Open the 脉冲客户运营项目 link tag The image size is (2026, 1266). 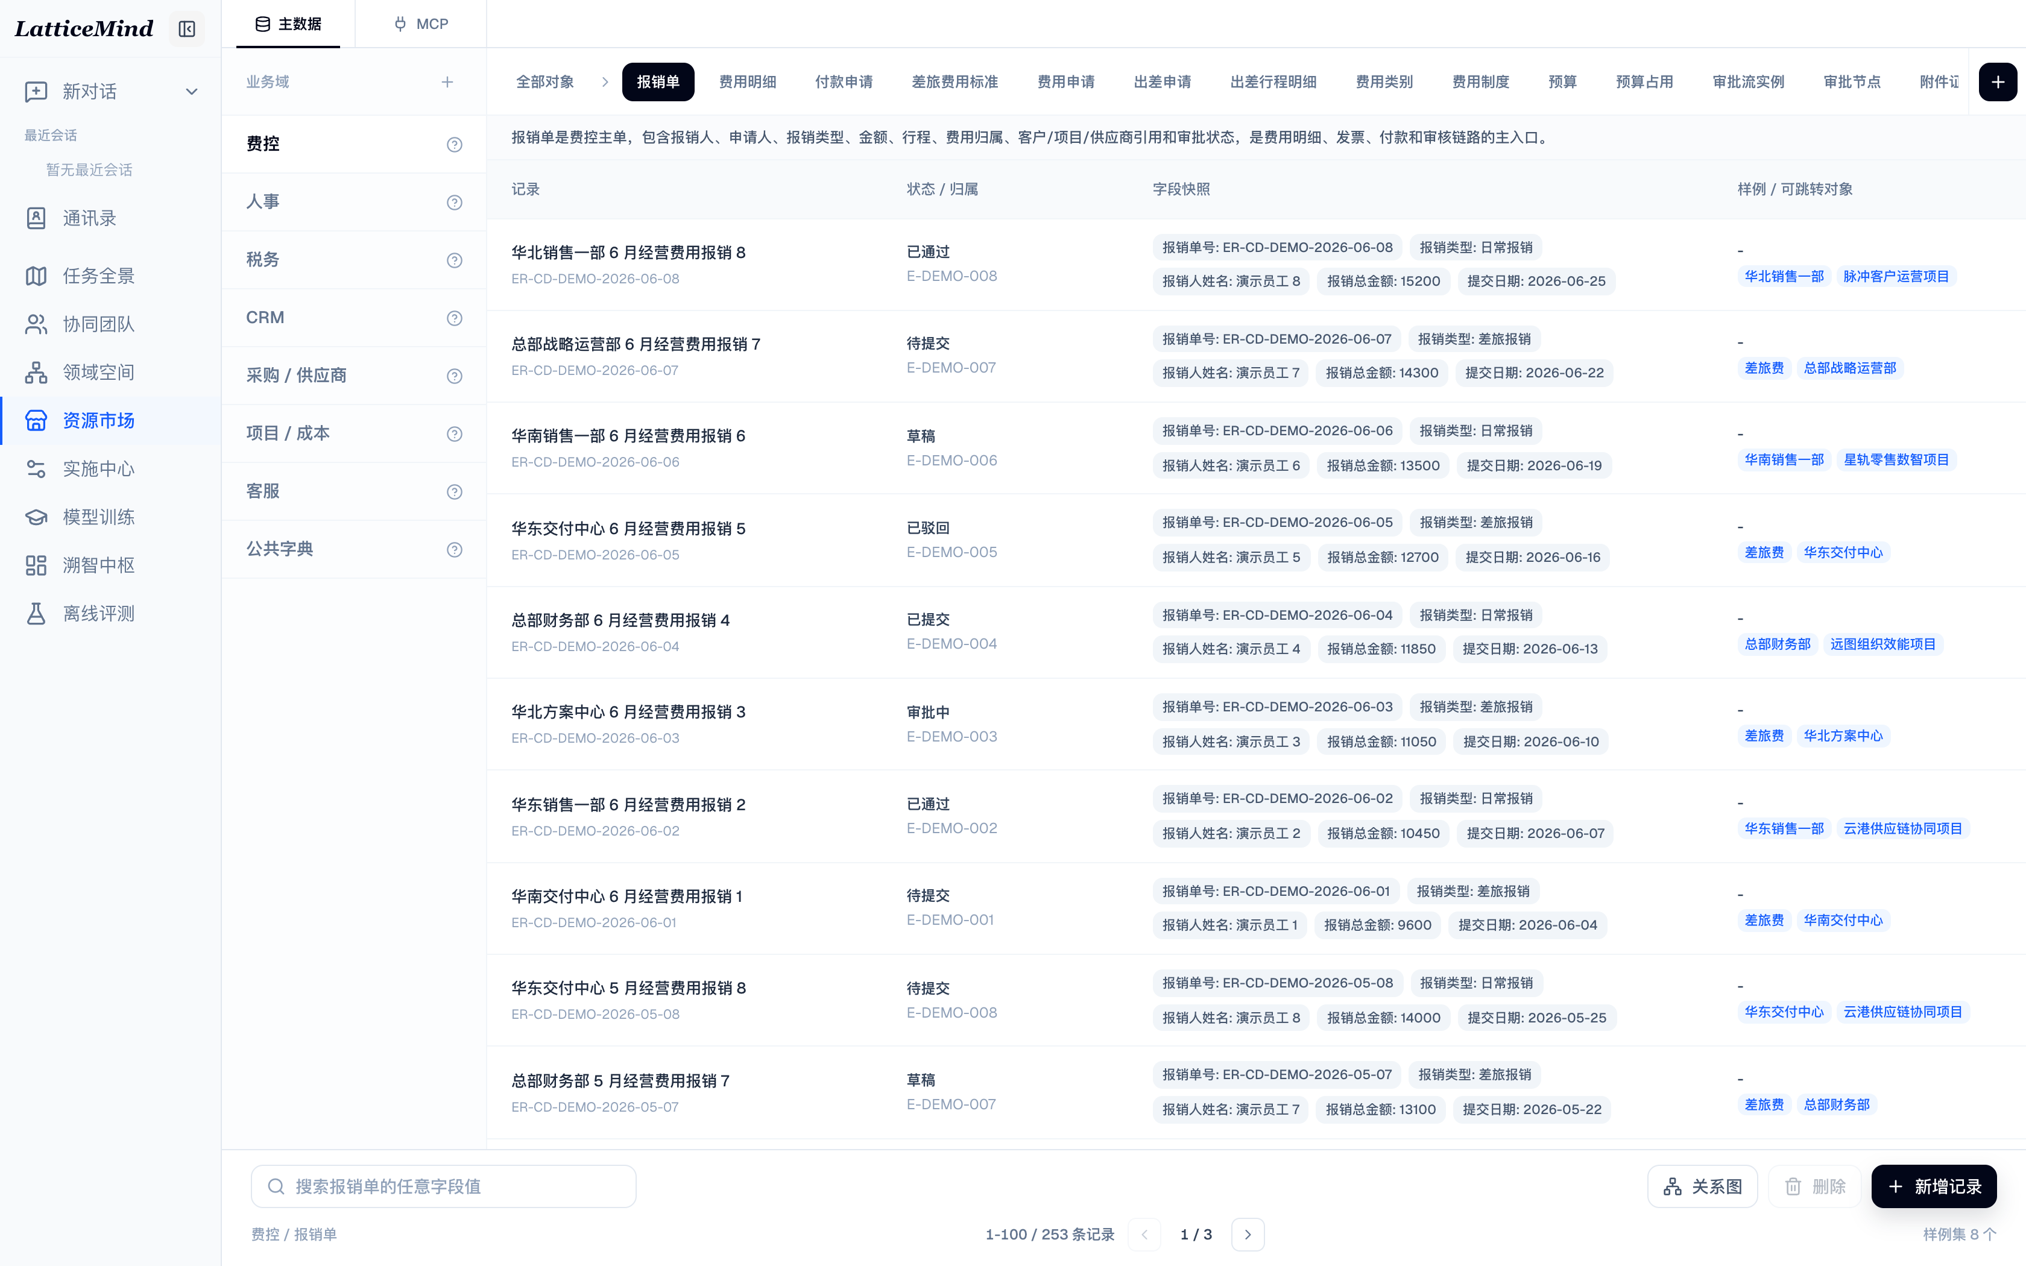click(1895, 276)
